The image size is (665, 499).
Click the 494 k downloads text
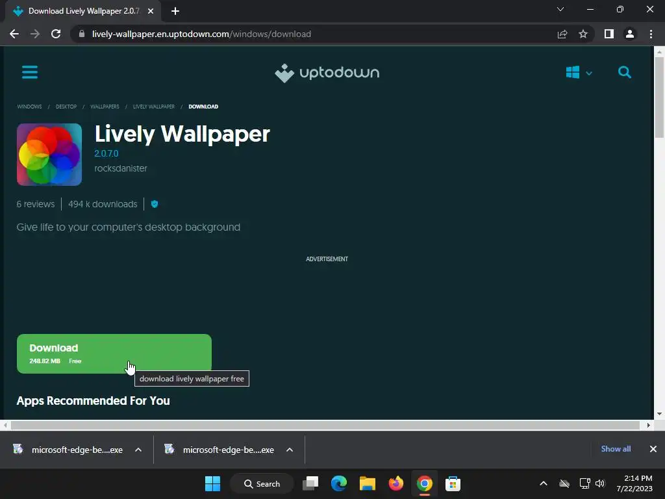pyautogui.click(x=103, y=204)
